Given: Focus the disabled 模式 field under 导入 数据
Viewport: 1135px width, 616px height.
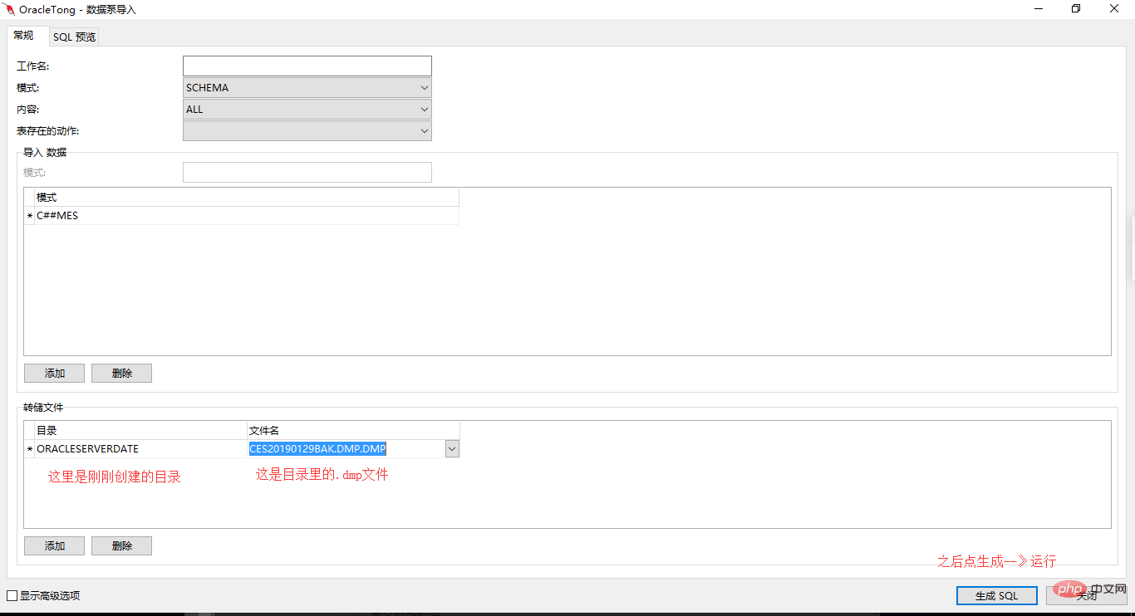Looking at the screenshot, I should [x=307, y=172].
